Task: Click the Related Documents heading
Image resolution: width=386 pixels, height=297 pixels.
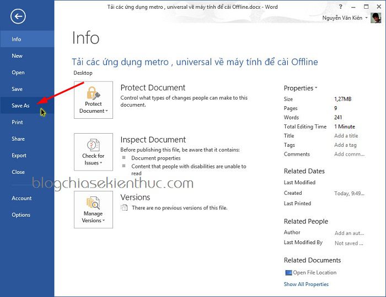Action: point(312,260)
